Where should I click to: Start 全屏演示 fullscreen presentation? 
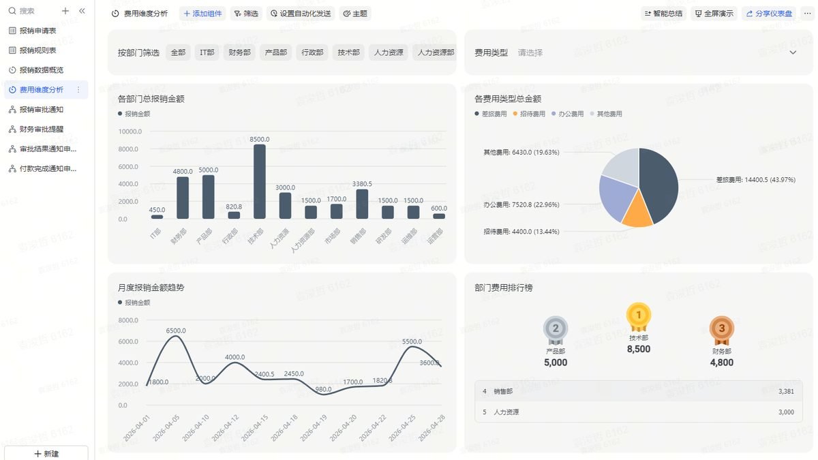coord(714,14)
